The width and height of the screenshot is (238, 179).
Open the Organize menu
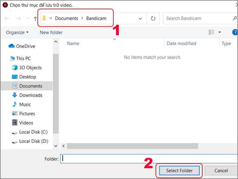pos(17,33)
